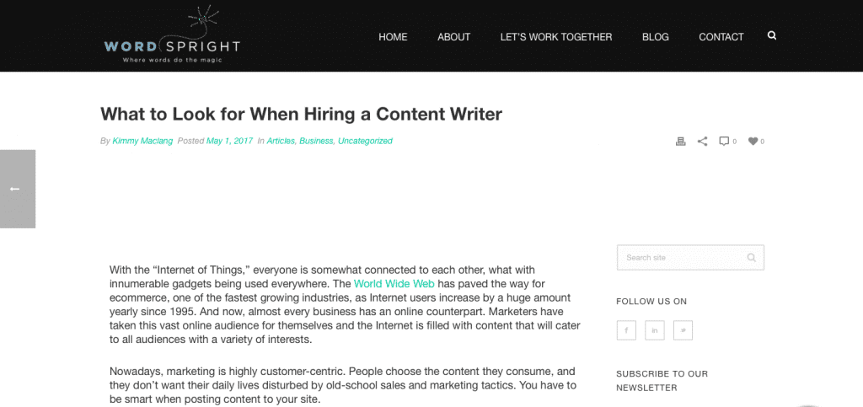The height and width of the screenshot is (407, 863).
Task: Open the CONTACT menu item
Action: [x=721, y=37]
